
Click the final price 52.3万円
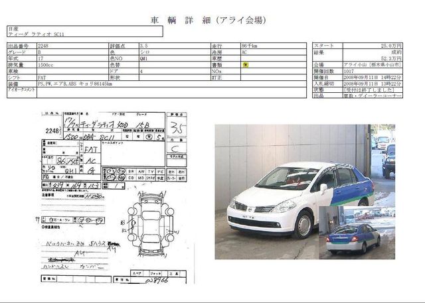[391, 58]
